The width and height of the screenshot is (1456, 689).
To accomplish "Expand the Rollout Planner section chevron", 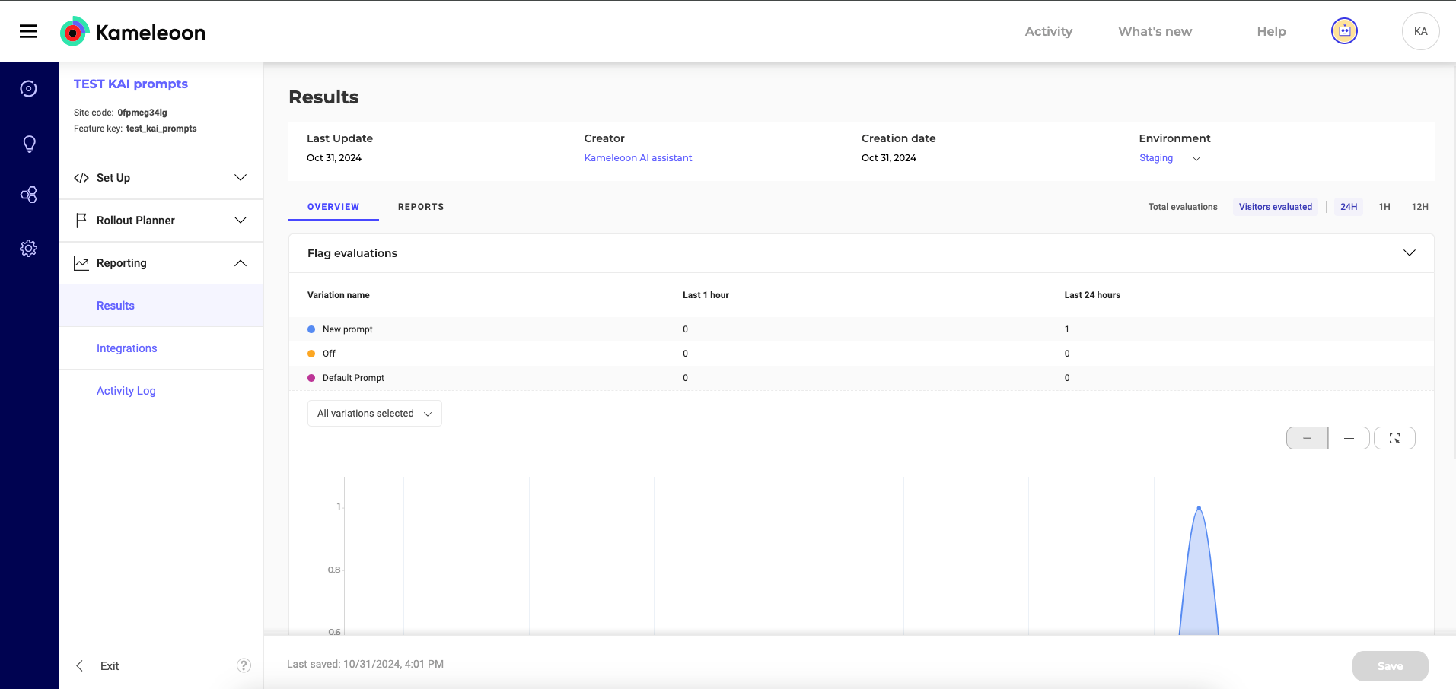I will click(x=241, y=221).
